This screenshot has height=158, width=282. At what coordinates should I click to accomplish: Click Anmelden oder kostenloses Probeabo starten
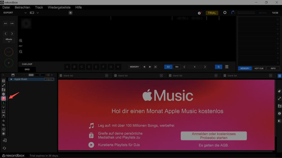214,136
